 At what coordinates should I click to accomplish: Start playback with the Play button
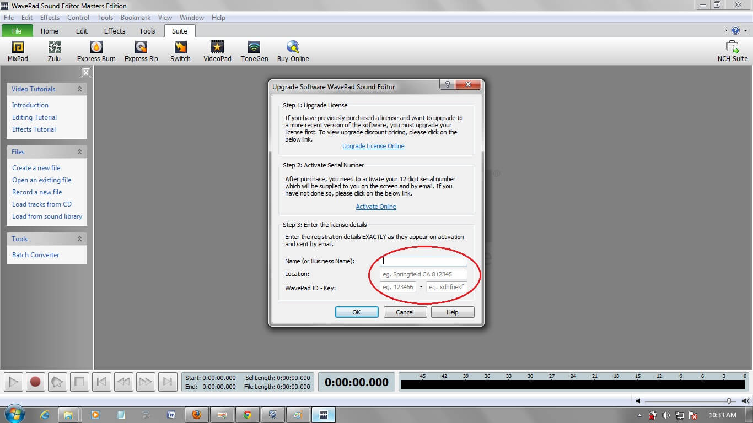pyautogui.click(x=14, y=382)
